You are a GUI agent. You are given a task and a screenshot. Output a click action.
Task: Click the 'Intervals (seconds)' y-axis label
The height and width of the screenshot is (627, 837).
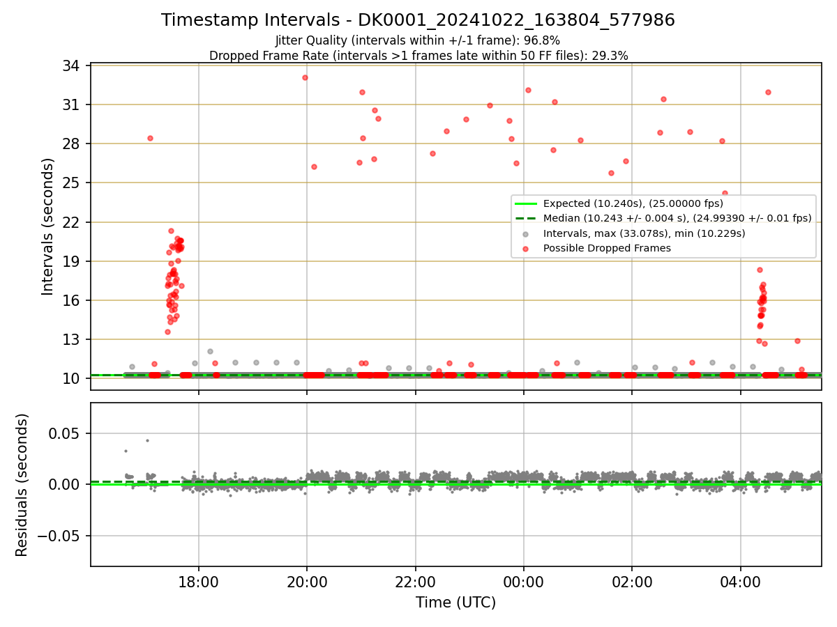coord(47,226)
